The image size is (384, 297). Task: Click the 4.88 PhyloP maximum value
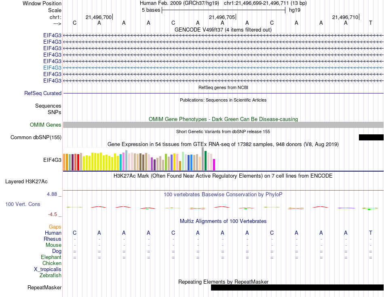[52, 194]
